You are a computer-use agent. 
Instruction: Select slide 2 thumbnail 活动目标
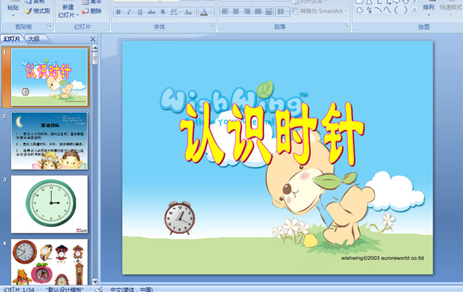pos(50,140)
